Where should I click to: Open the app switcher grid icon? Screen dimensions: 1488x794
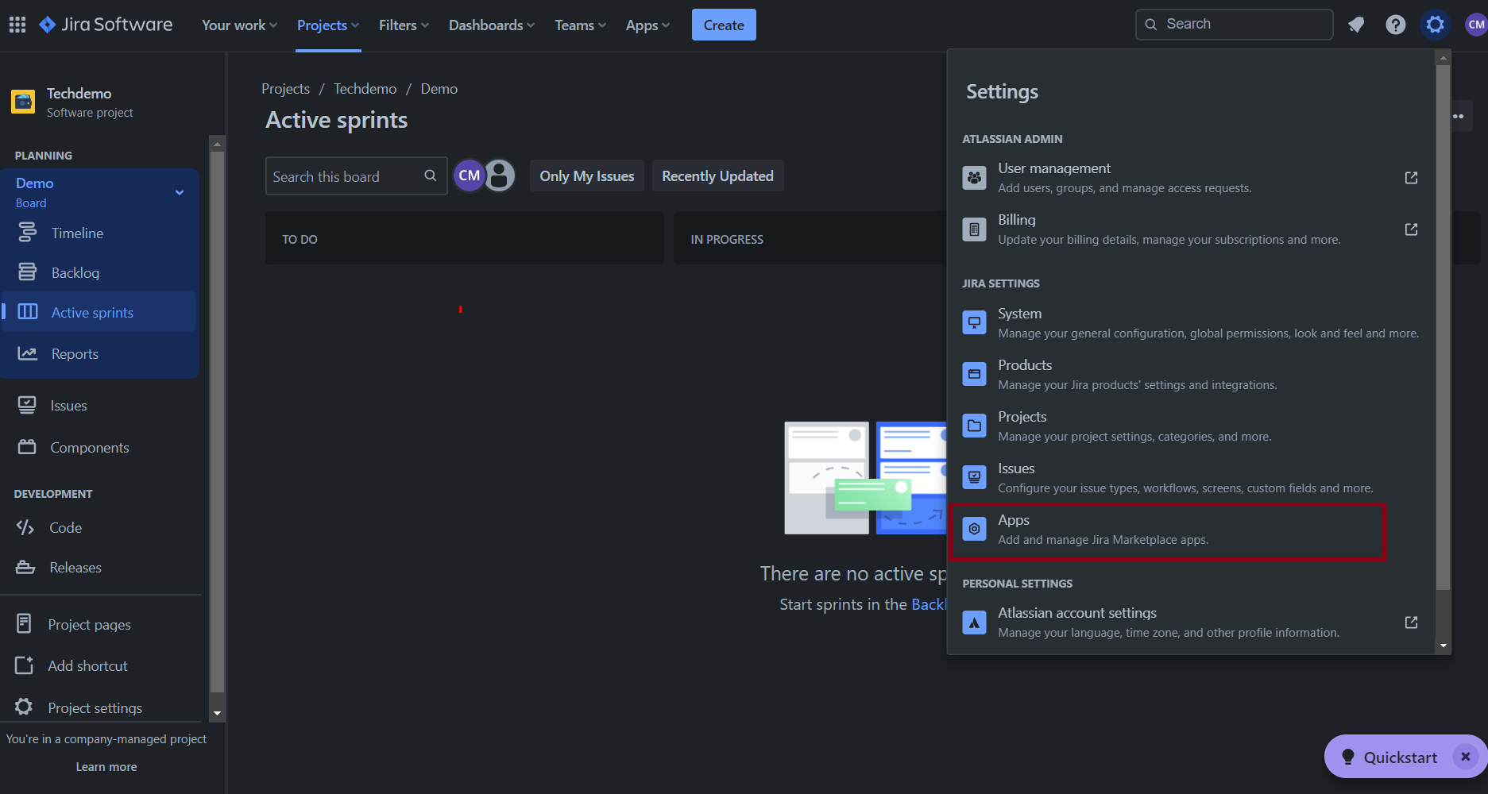pyautogui.click(x=17, y=25)
